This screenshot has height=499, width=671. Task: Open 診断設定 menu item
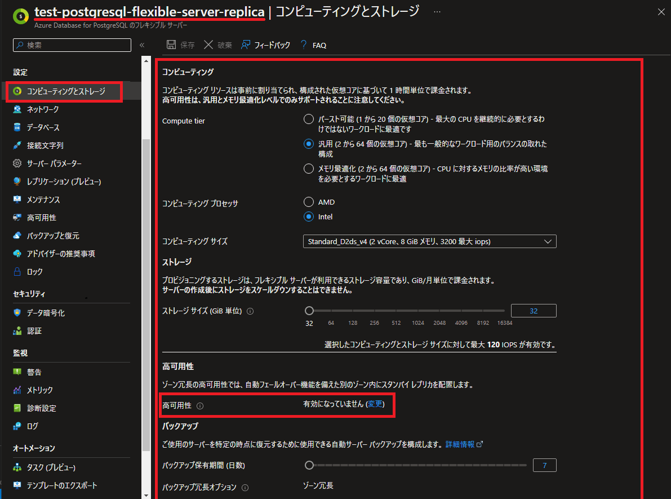[42, 408]
